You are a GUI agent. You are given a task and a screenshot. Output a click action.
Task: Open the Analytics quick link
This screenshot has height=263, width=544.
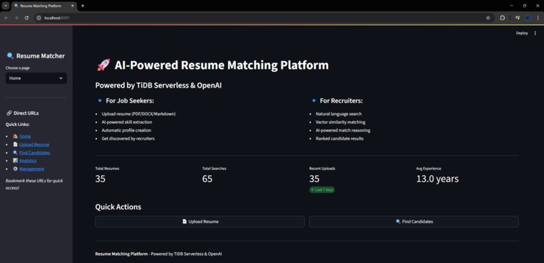click(28, 160)
